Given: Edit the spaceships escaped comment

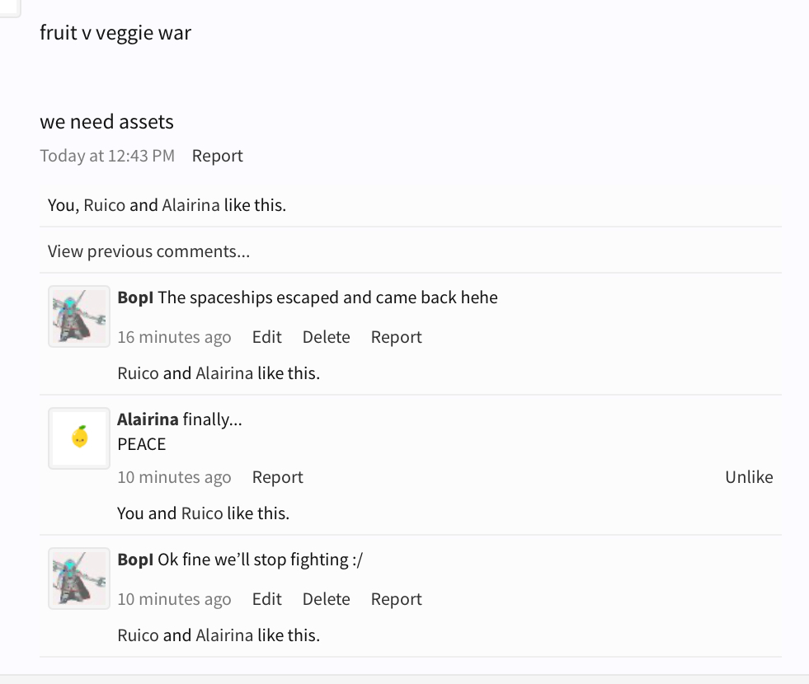Looking at the screenshot, I should coord(266,336).
